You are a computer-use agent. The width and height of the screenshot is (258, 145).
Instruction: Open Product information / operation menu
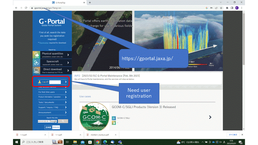[x=52, y=97]
